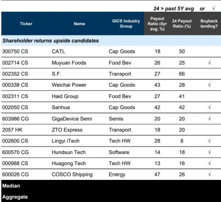Viewport: 221px width, 202px height.
Task: Select the 300750 CS ticker cell
Action: tap(15, 51)
